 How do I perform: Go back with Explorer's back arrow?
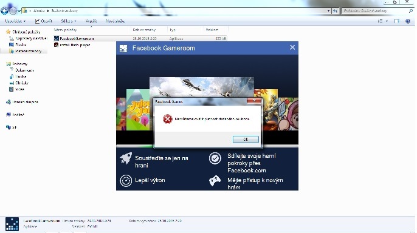pos(4,11)
